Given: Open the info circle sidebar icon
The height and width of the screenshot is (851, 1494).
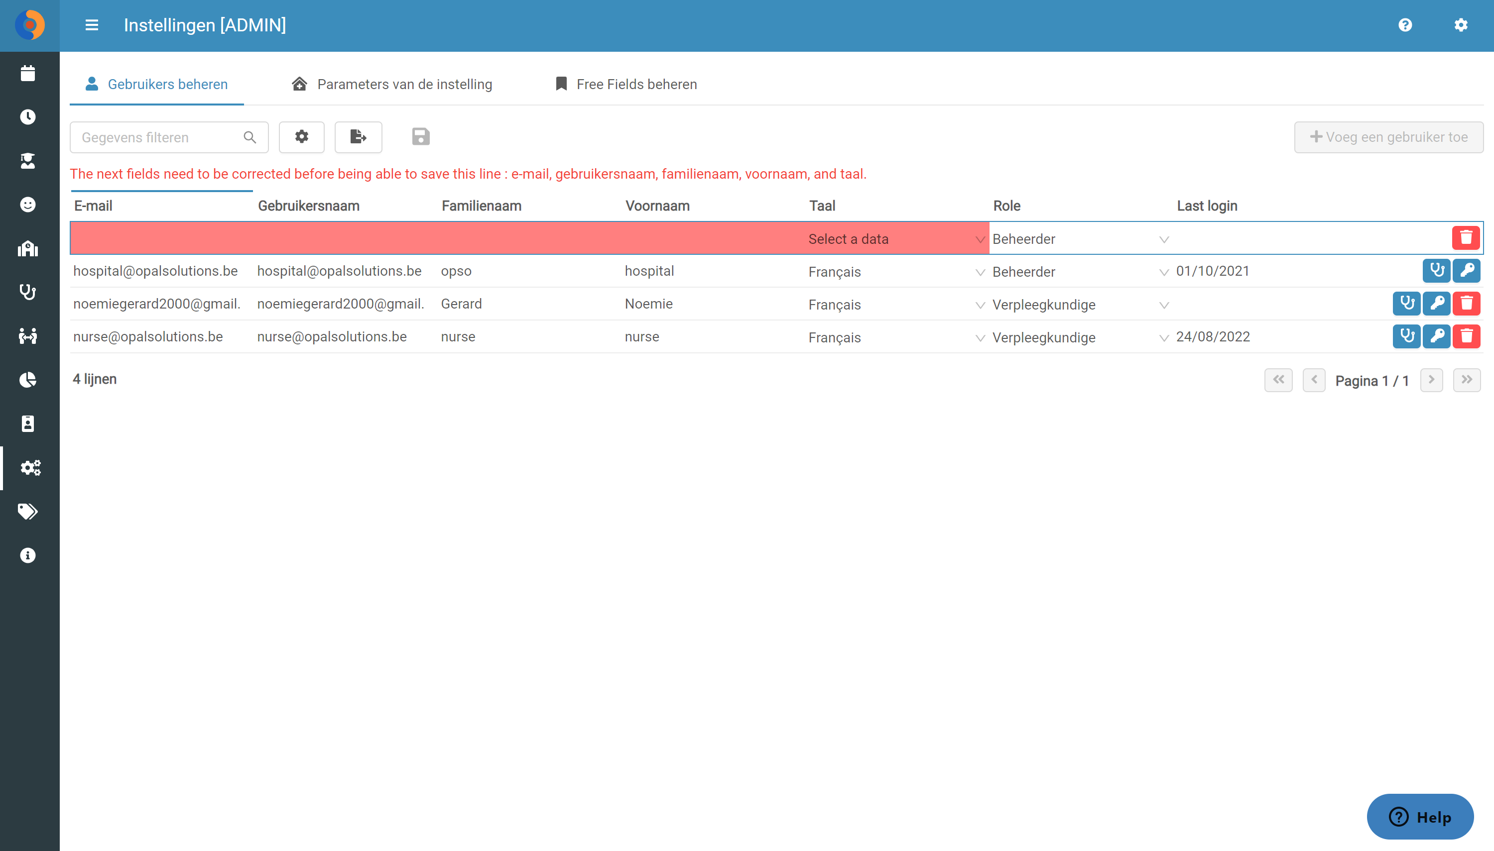Looking at the screenshot, I should (27, 555).
